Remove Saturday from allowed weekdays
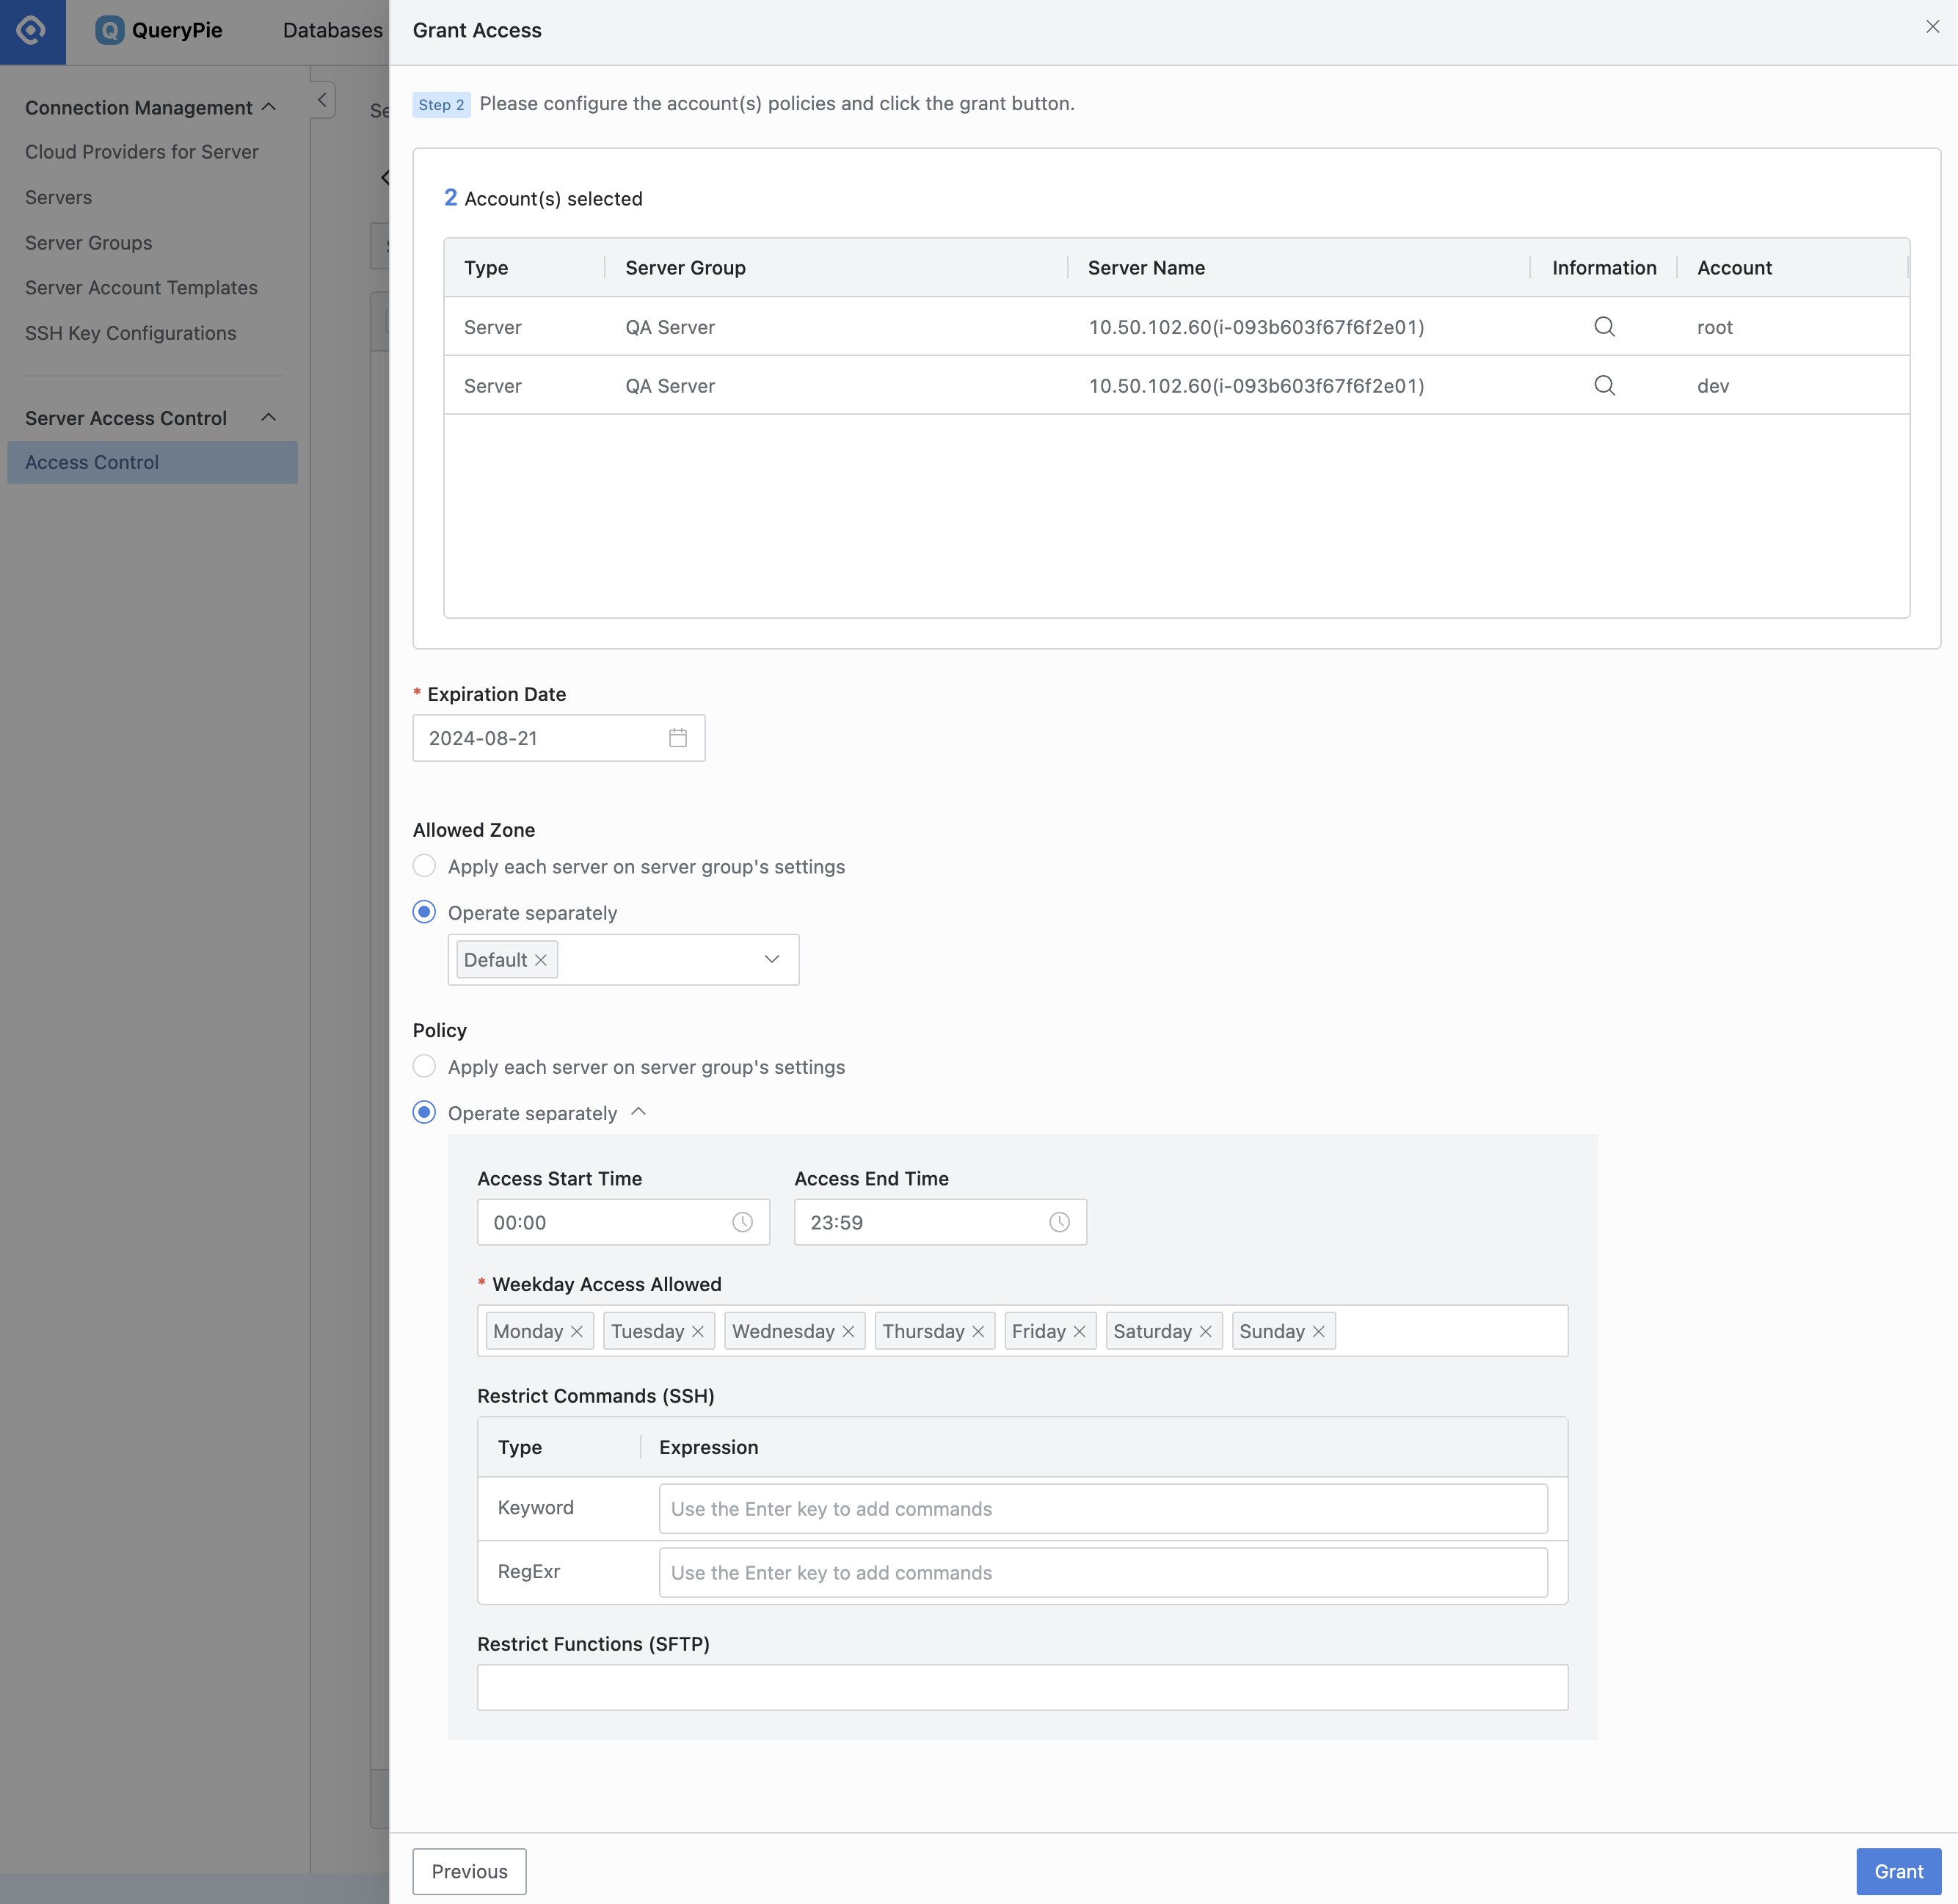Screen dimensions: 1958x1904 coord(1205,1332)
